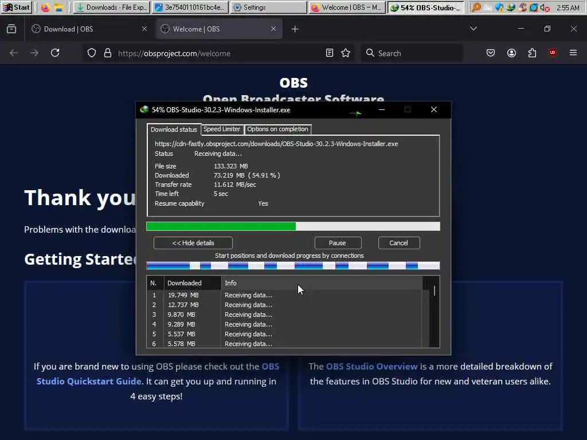The height and width of the screenshot is (440, 587).
Task: Click the volume muted tray icon
Action: pyautogui.click(x=545, y=7)
